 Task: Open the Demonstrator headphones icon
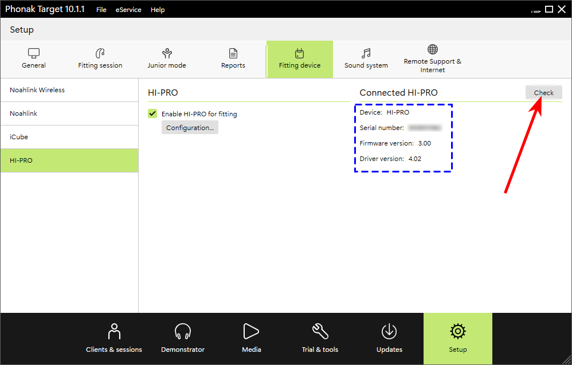(183, 331)
